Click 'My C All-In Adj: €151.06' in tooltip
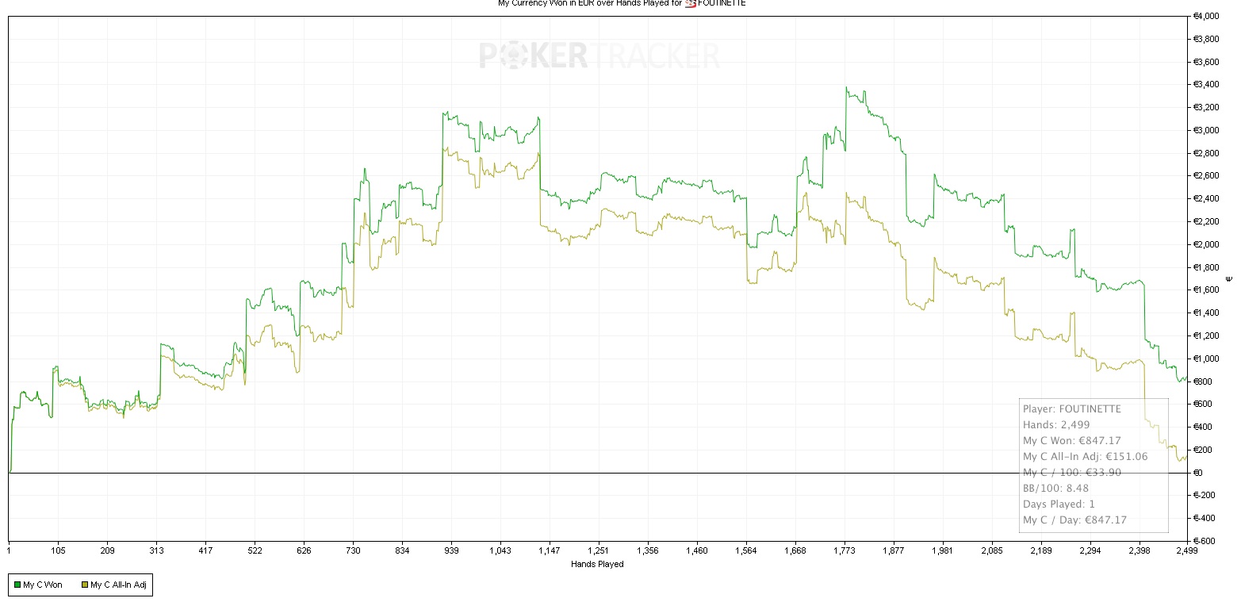This screenshot has height=602, width=1241. click(x=1087, y=457)
